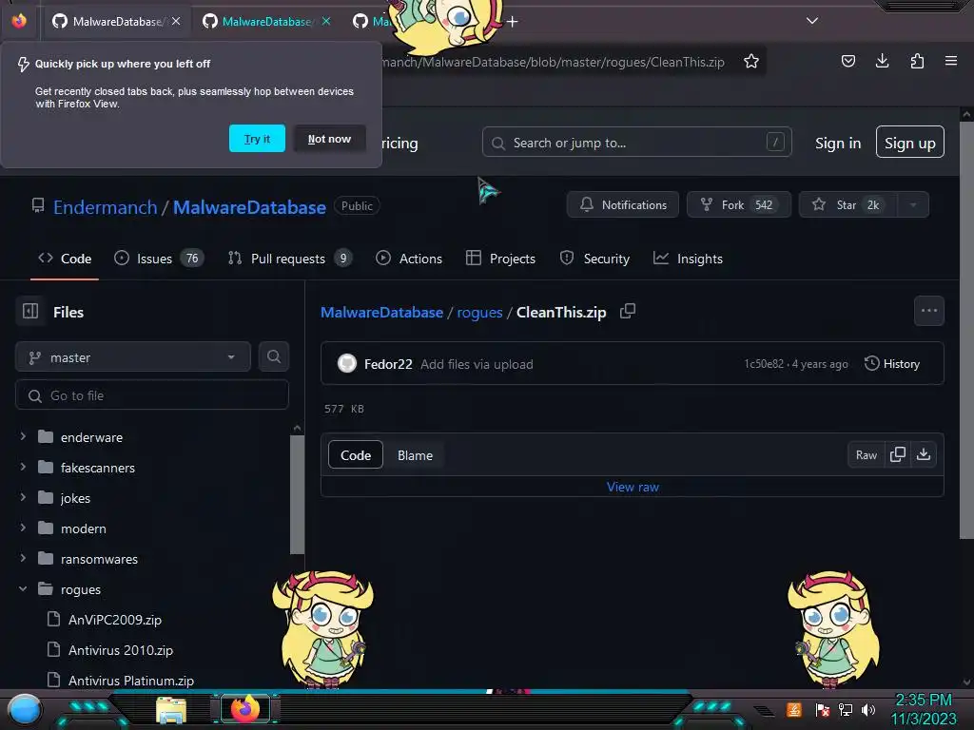The width and height of the screenshot is (974, 730).
Task: Open a new browser tab
Action: tap(512, 22)
